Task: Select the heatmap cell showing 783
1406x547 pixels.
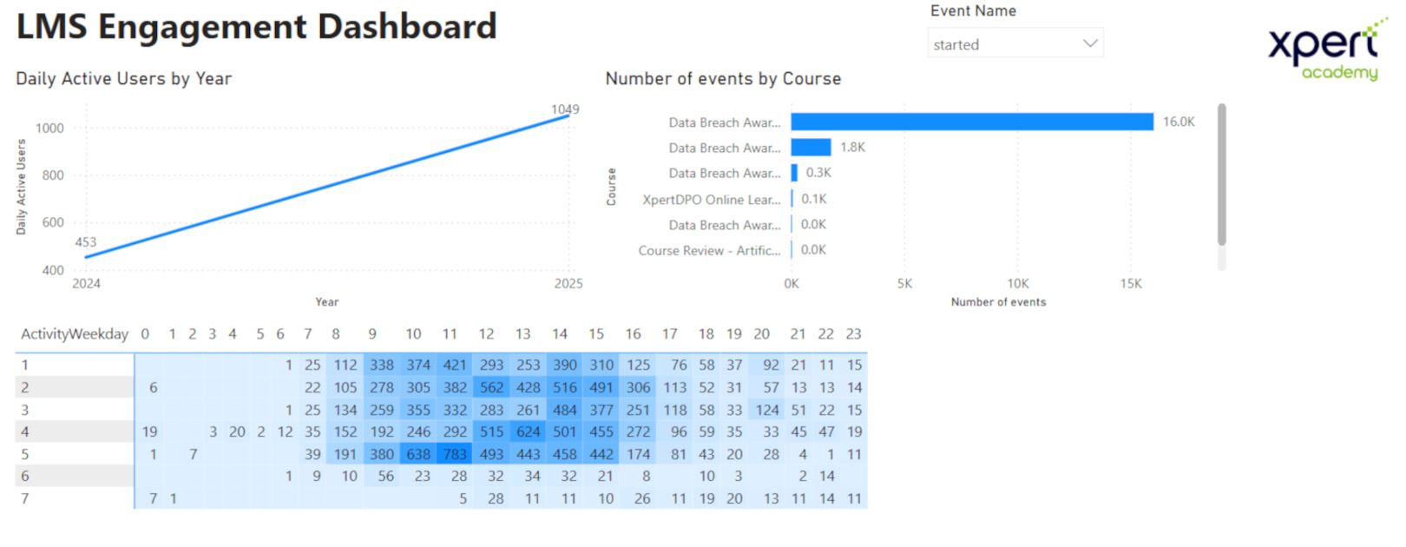Action: pyautogui.click(x=455, y=454)
